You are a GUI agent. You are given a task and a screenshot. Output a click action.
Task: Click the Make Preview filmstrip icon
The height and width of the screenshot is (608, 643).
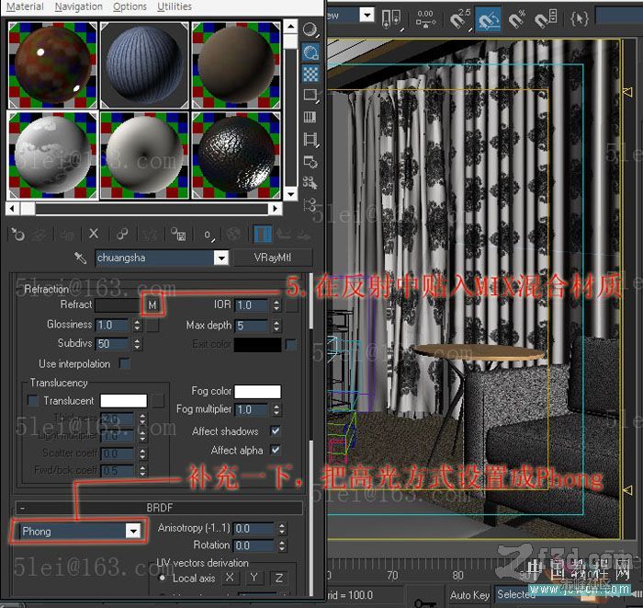310,139
